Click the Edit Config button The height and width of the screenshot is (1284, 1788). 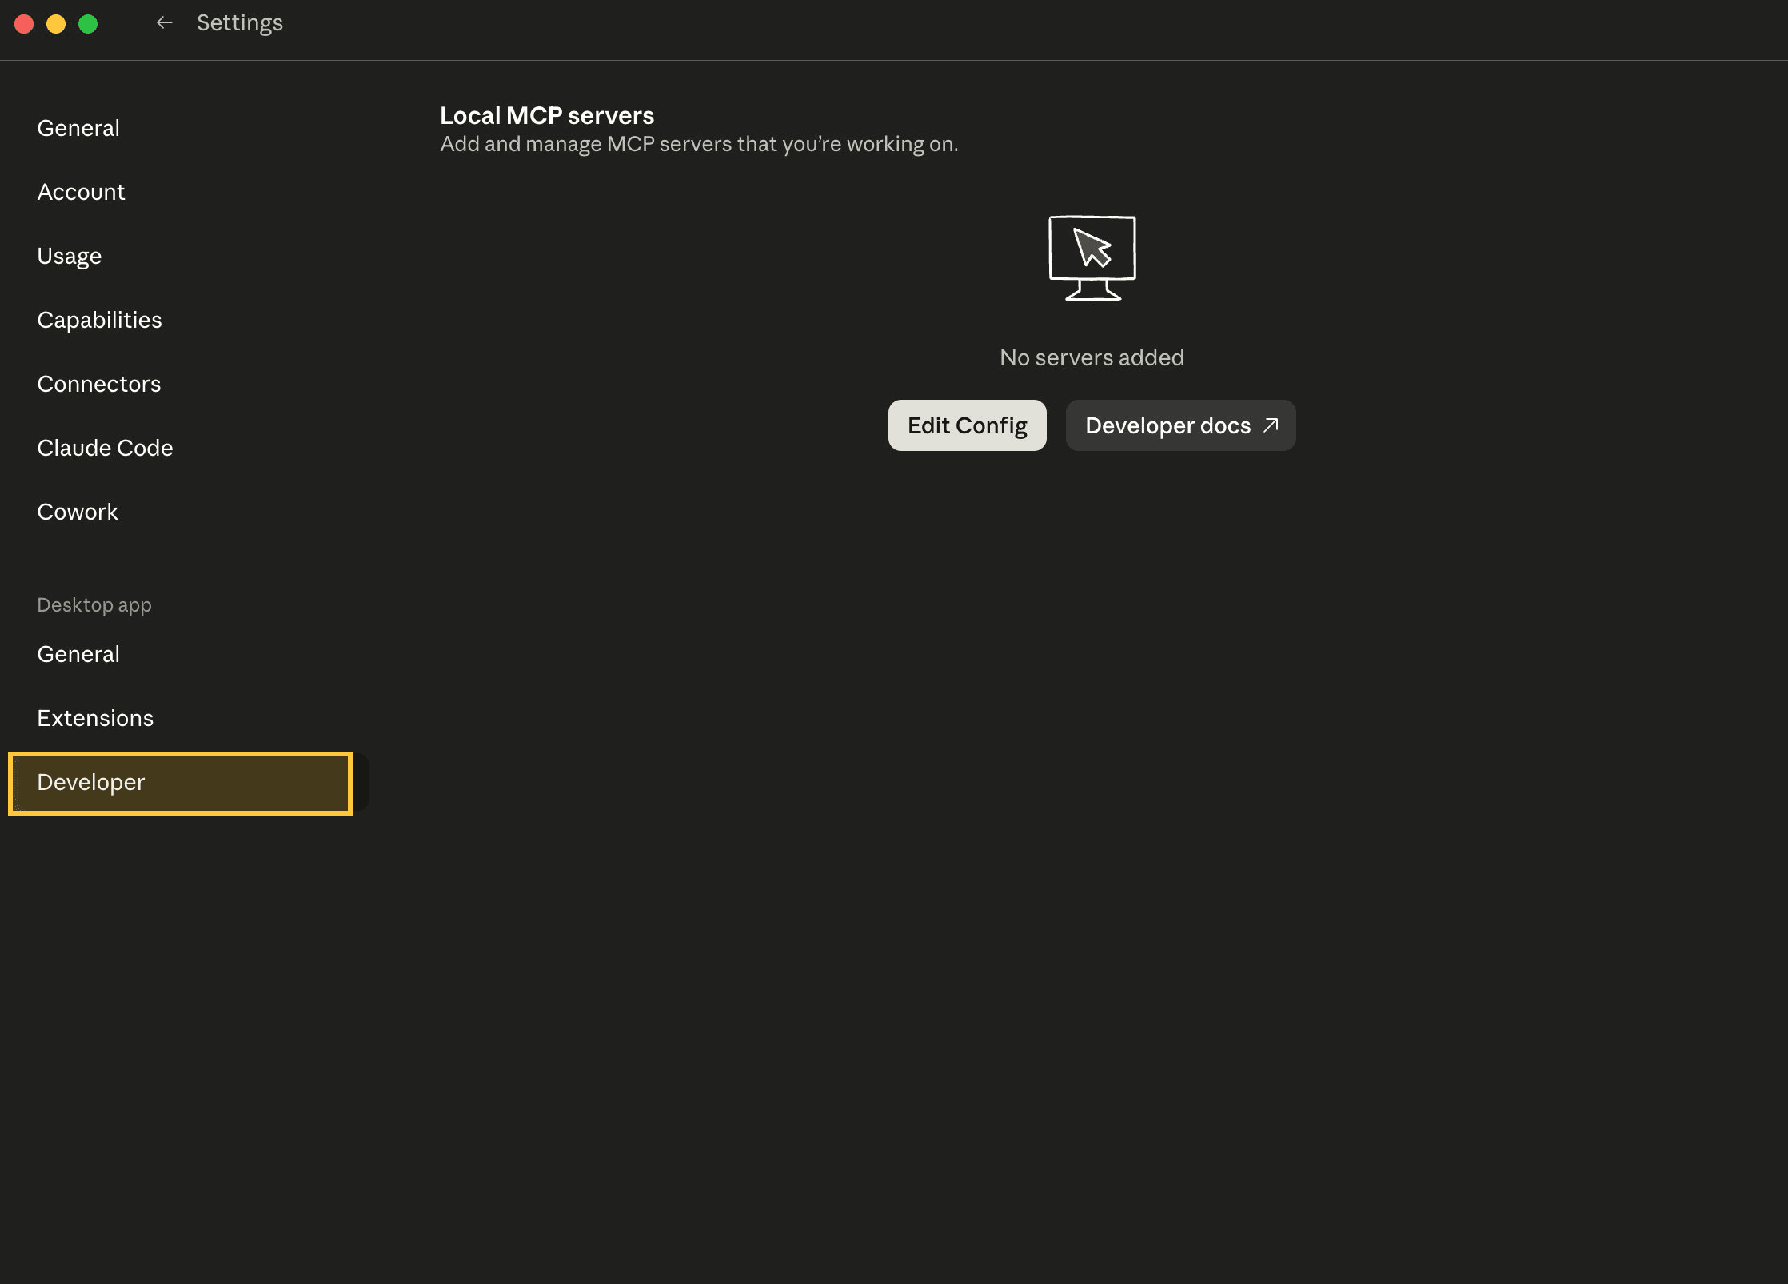pyautogui.click(x=967, y=425)
